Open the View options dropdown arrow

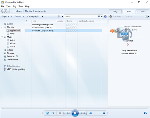pyautogui.click(x=62, y=16)
